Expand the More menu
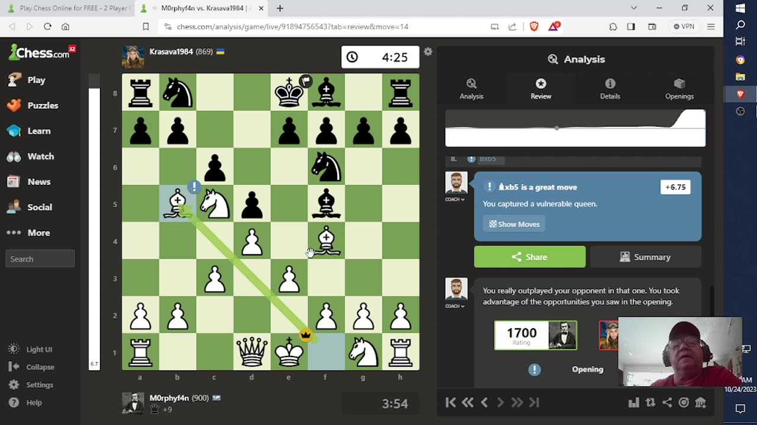 coord(28,233)
